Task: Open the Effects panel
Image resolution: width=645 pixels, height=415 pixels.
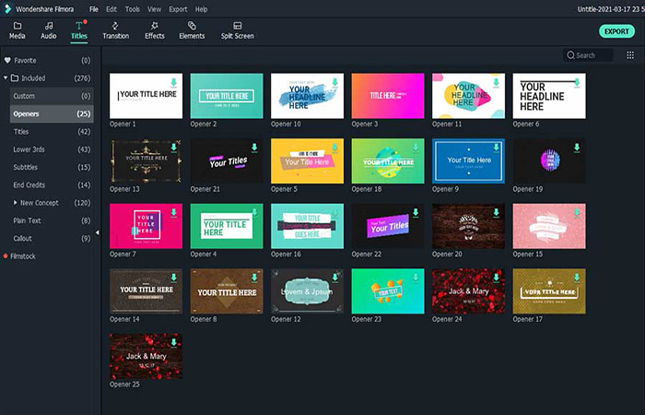Action: point(155,30)
